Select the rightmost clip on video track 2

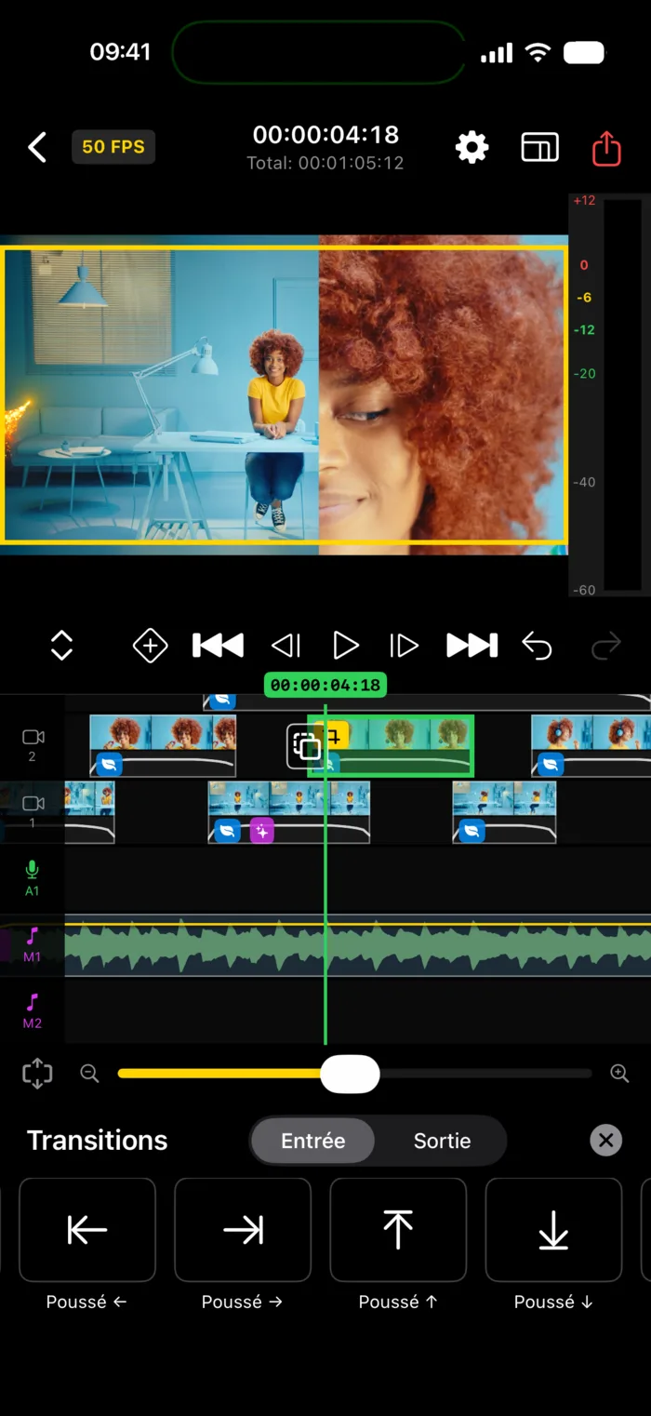pyautogui.click(x=591, y=745)
